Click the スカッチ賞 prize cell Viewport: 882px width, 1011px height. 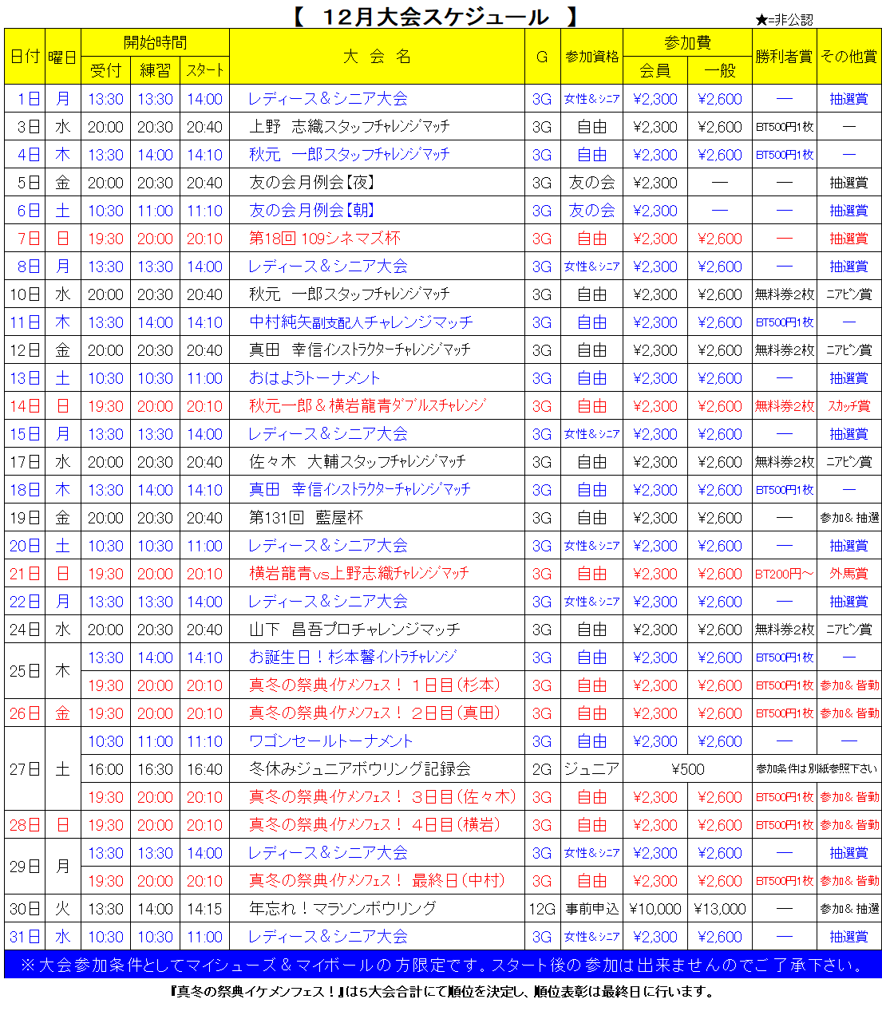pyautogui.click(x=848, y=406)
